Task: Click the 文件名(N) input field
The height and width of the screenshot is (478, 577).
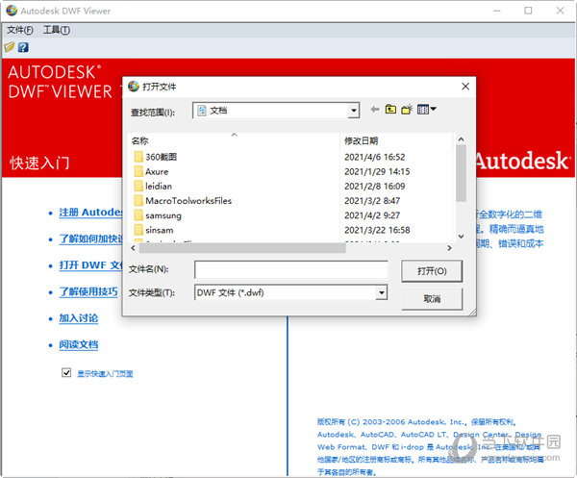Action: pos(290,270)
